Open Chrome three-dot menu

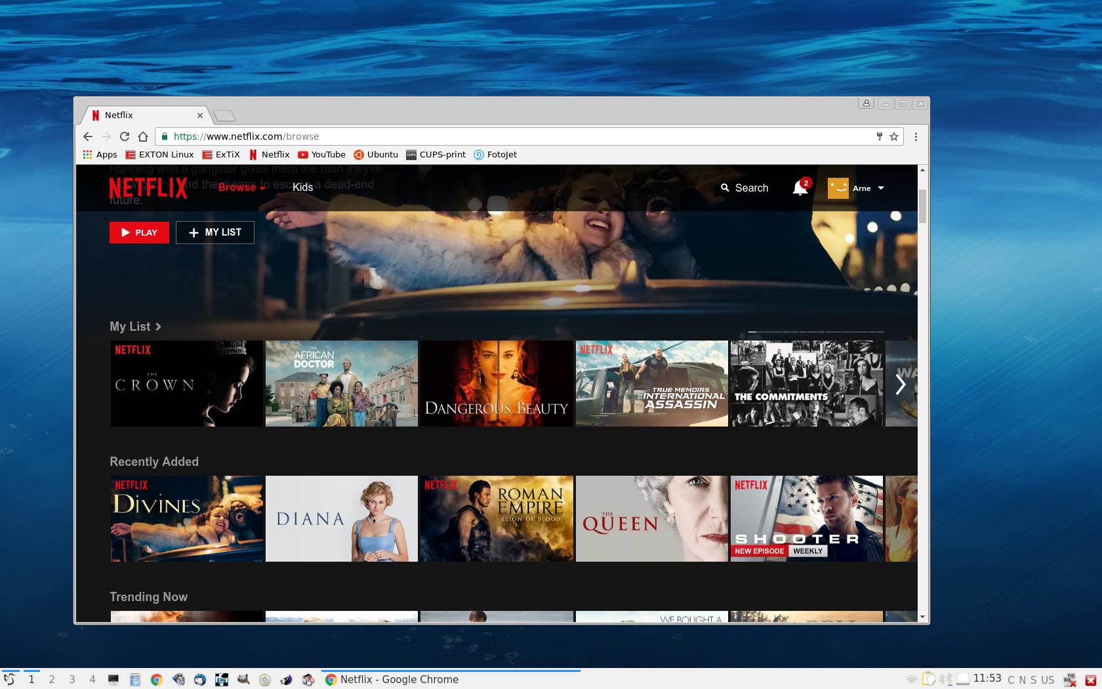pyautogui.click(x=916, y=136)
